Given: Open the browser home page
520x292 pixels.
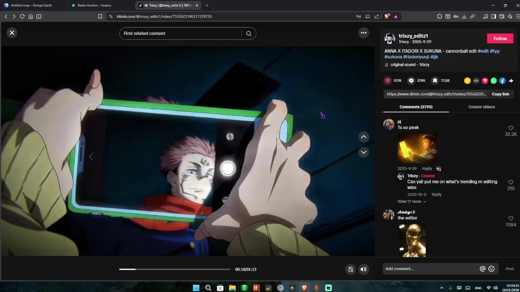Looking at the screenshot, I should click(x=30, y=16).
